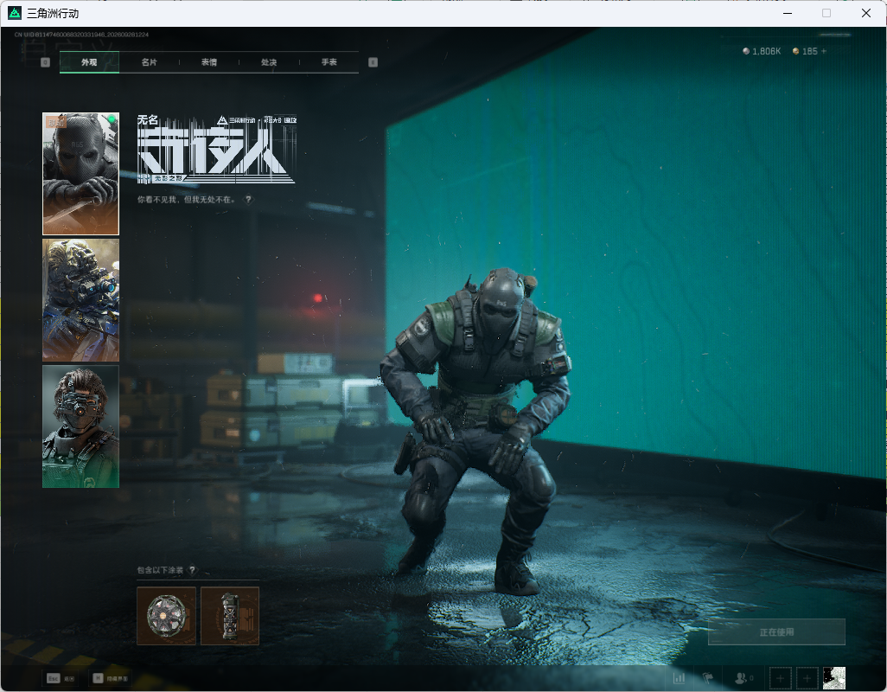The width and height of the screenshot is (887, 692).
Task: Click the flag icon in bottom bar
Action: click(x=708, y=678)
